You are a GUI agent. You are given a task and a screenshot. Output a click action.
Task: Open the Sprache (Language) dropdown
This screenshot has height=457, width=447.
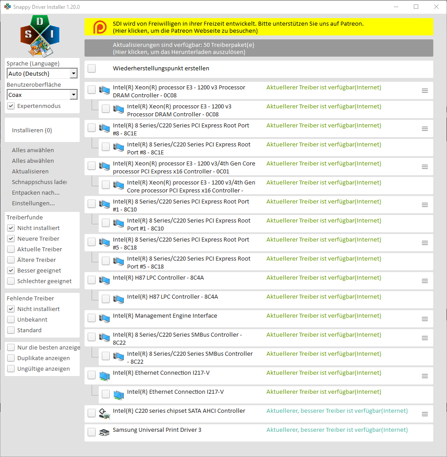[42, 73]
